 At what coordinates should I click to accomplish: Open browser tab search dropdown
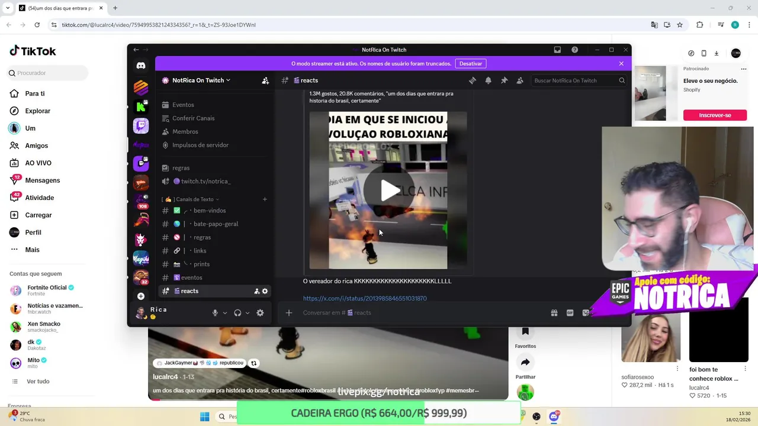pos(8,8)
